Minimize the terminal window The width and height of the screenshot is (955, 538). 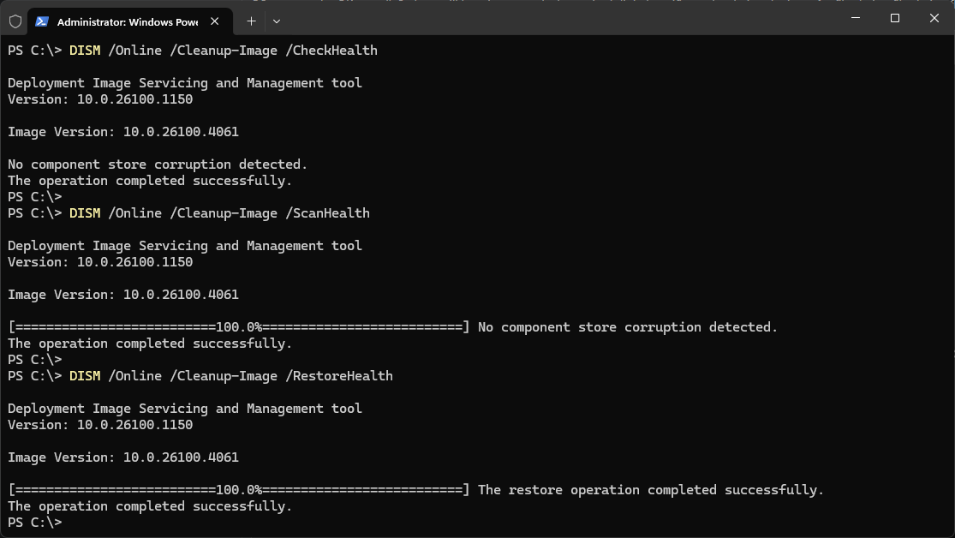pyautogui.click(x=856, y=18)
